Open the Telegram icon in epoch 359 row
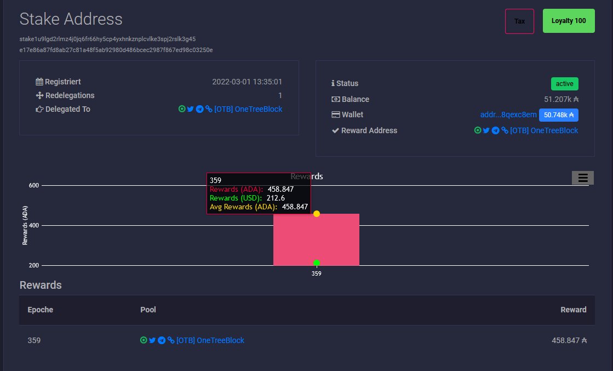This screenshot has width=613, height=371. (x=162, y=340)
